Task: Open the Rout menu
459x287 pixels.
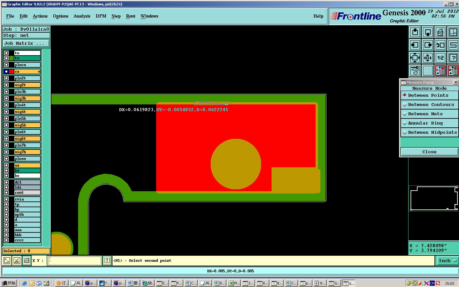Action: click(x=131, y=16)
